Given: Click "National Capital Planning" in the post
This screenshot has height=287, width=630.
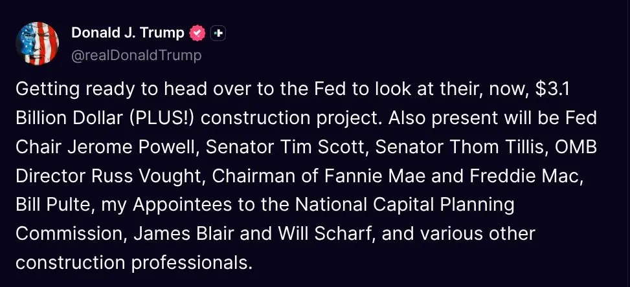Looking at the screenshot, I should 405,205.
